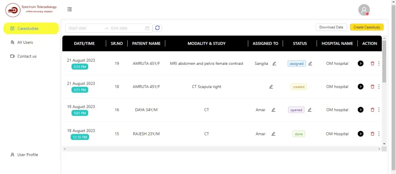Go to All Users in sidebar
Viewport: 396px width, 174px height.
[x=25, y=42]
